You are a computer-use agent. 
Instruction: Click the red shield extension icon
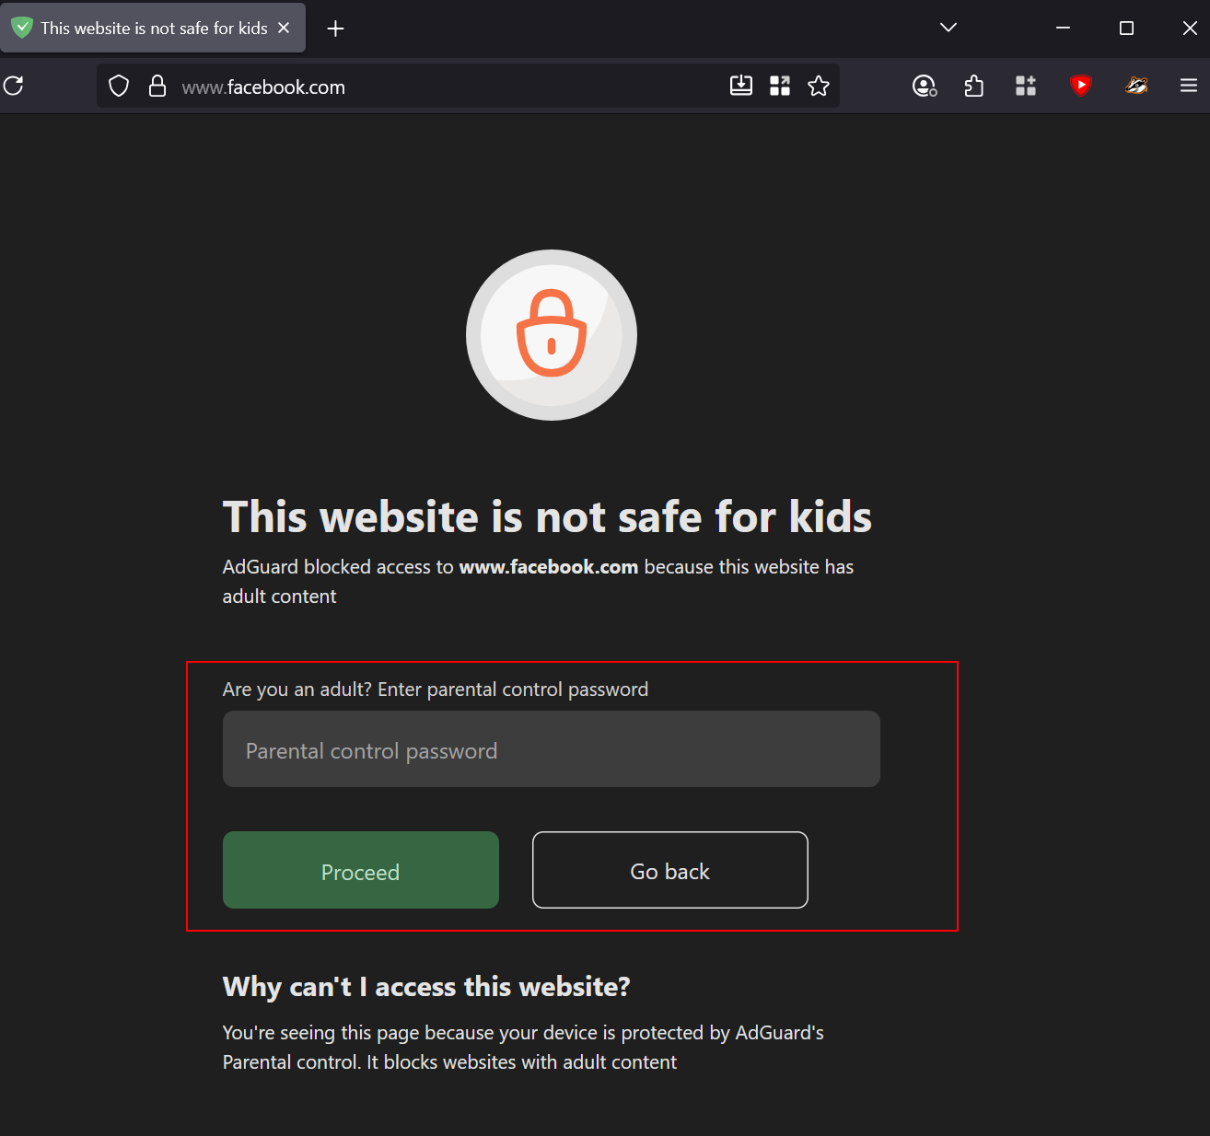1079,86
